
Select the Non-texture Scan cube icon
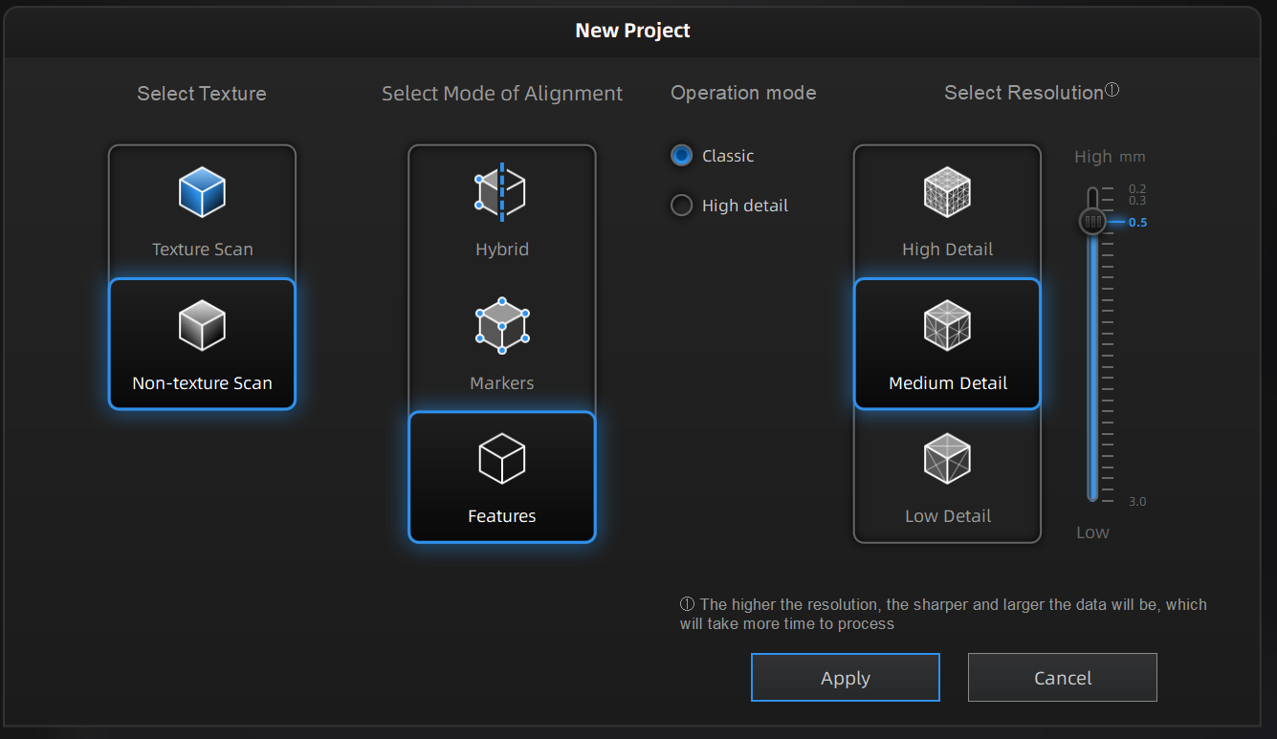pyautogui.click(x=202, y=325)
